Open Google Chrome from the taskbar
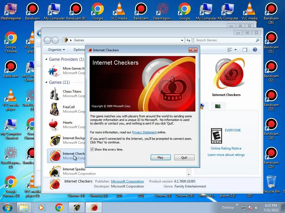 pyautogui.click(x=59, y=207)
